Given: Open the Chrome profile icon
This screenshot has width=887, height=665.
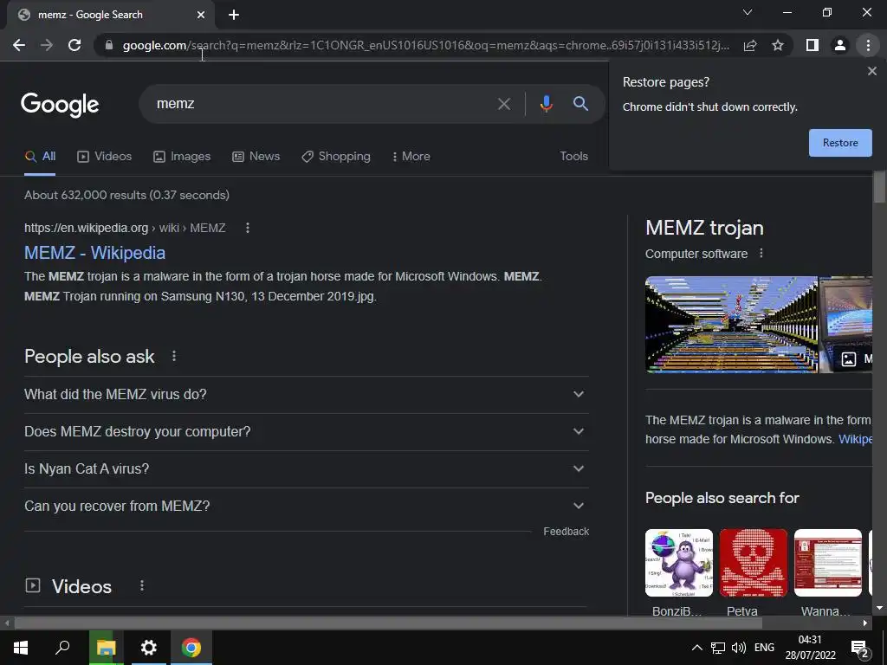Looking at the screenshot, I should (x=840, y=45).
